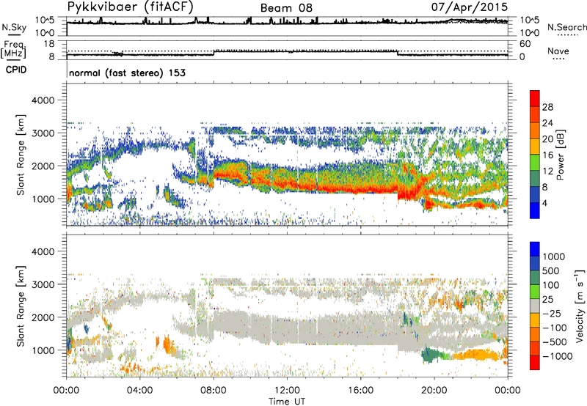Viewport: 587px width, 406px height.
Task: Click the 'Beam 08' label
Action: (x=286, y=8)
